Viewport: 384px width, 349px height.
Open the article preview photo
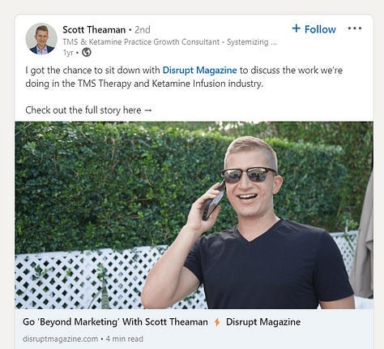point(194,215)
